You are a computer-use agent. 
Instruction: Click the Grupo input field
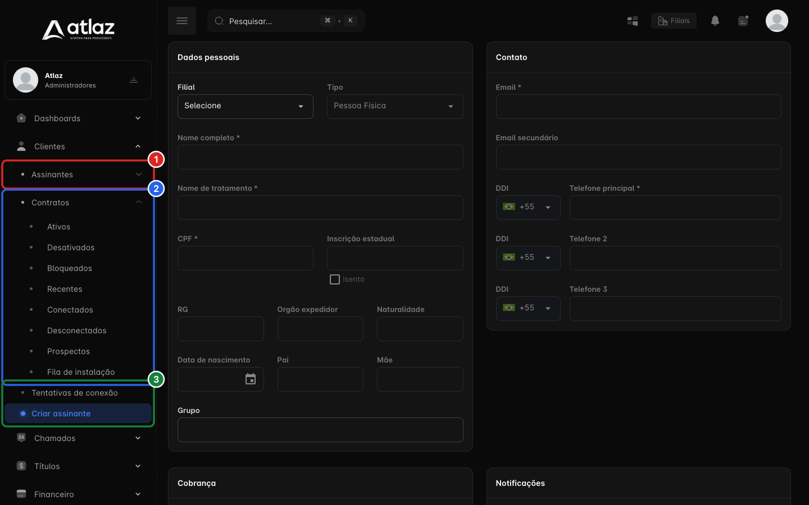320,430
